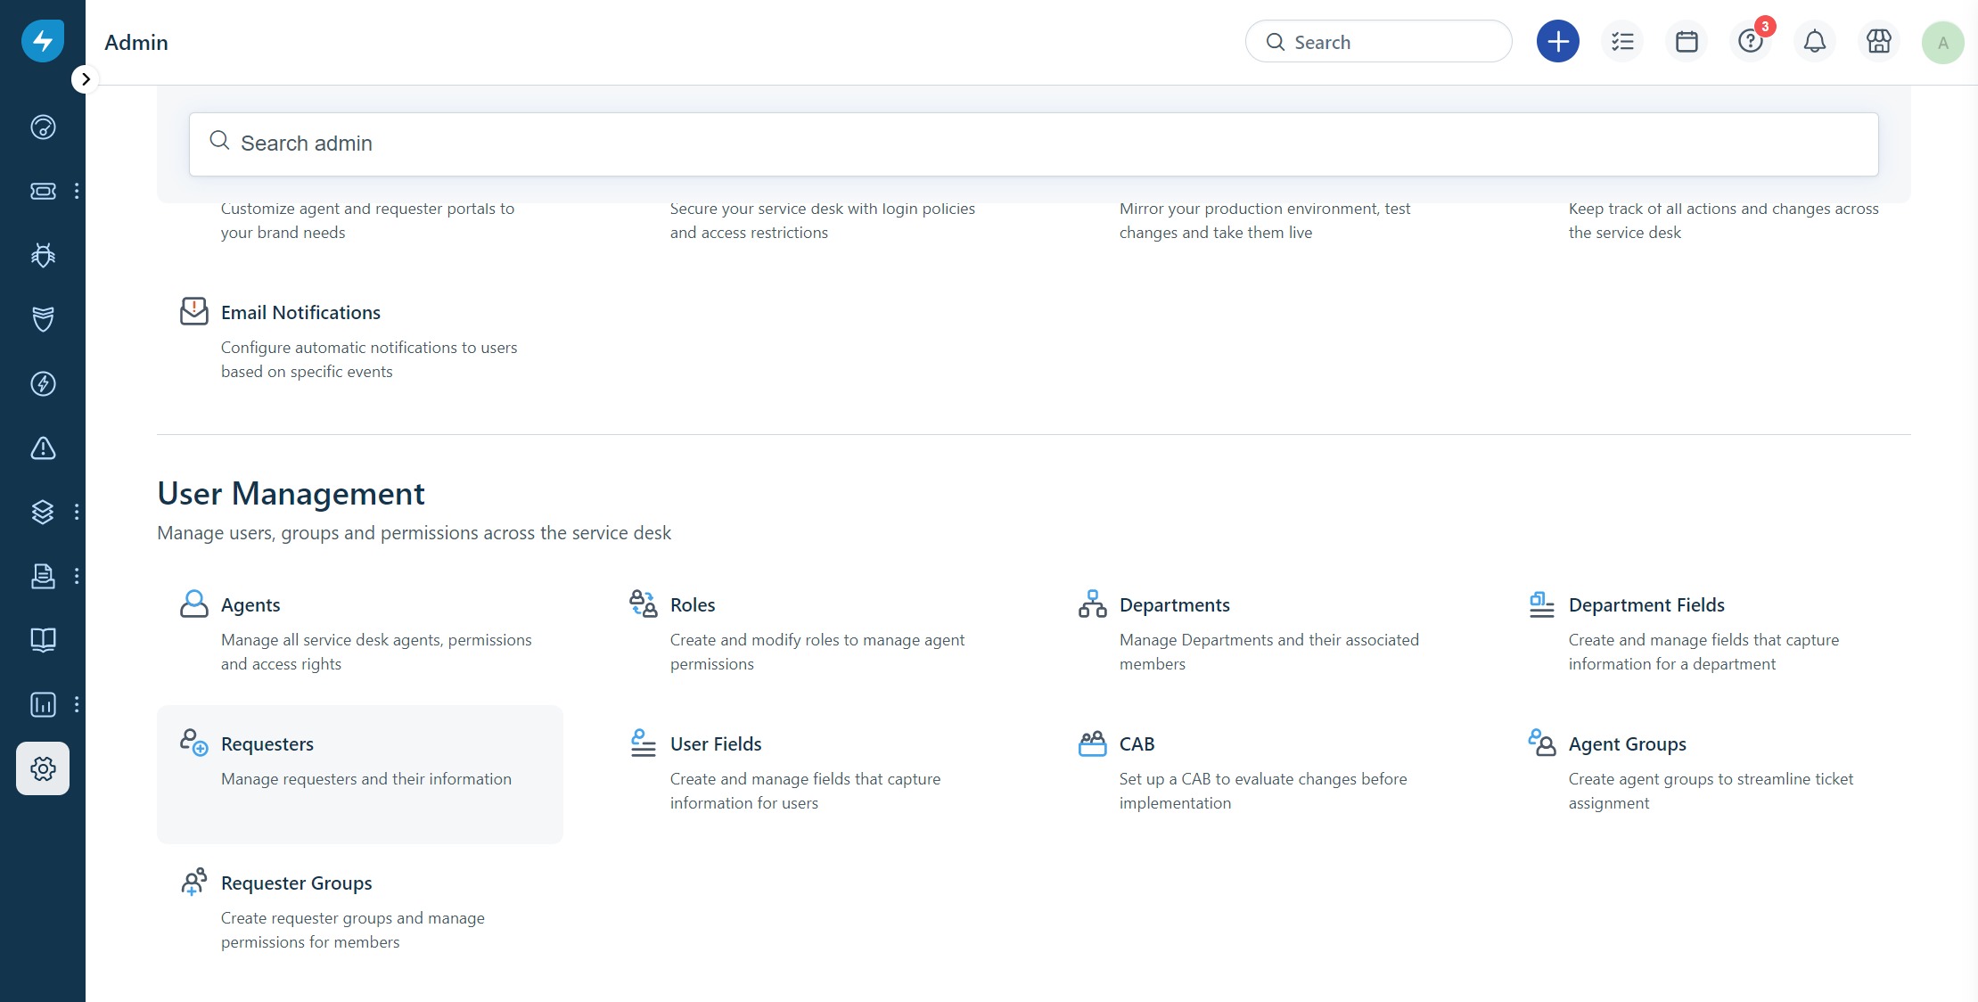Open Email Notifications settings
This screenshot has width=1978, height=1002.
click(300, 313)
